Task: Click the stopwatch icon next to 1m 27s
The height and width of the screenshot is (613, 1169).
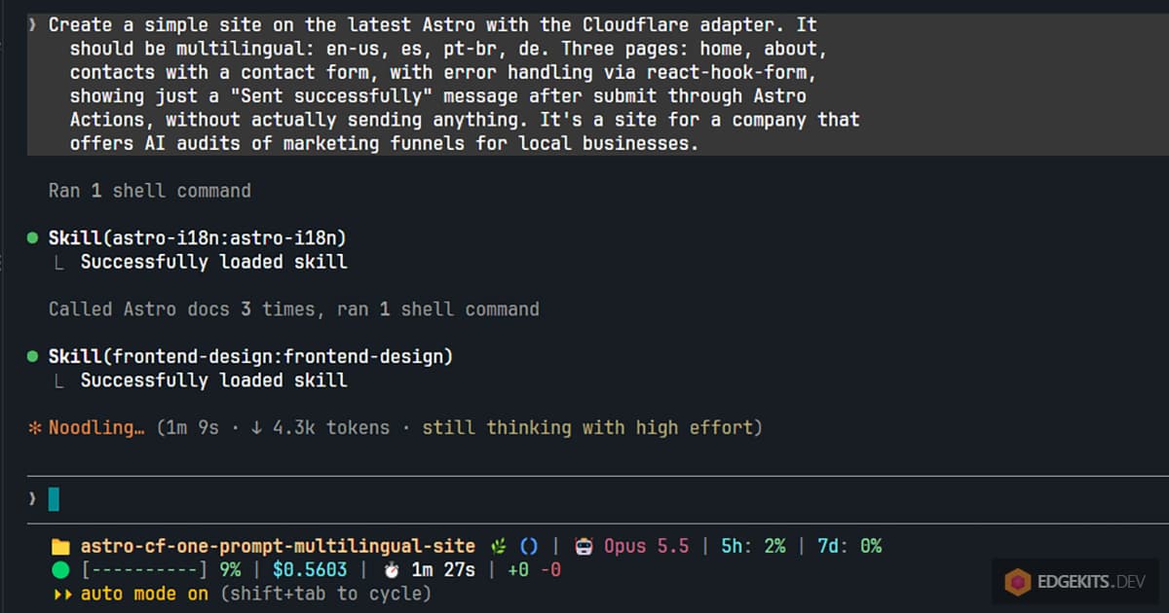Action: tap(392, 570)
